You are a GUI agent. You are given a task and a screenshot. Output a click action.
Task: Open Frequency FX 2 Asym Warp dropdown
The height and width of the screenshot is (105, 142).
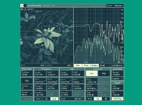pyautogui.click(x=53, y=81)
